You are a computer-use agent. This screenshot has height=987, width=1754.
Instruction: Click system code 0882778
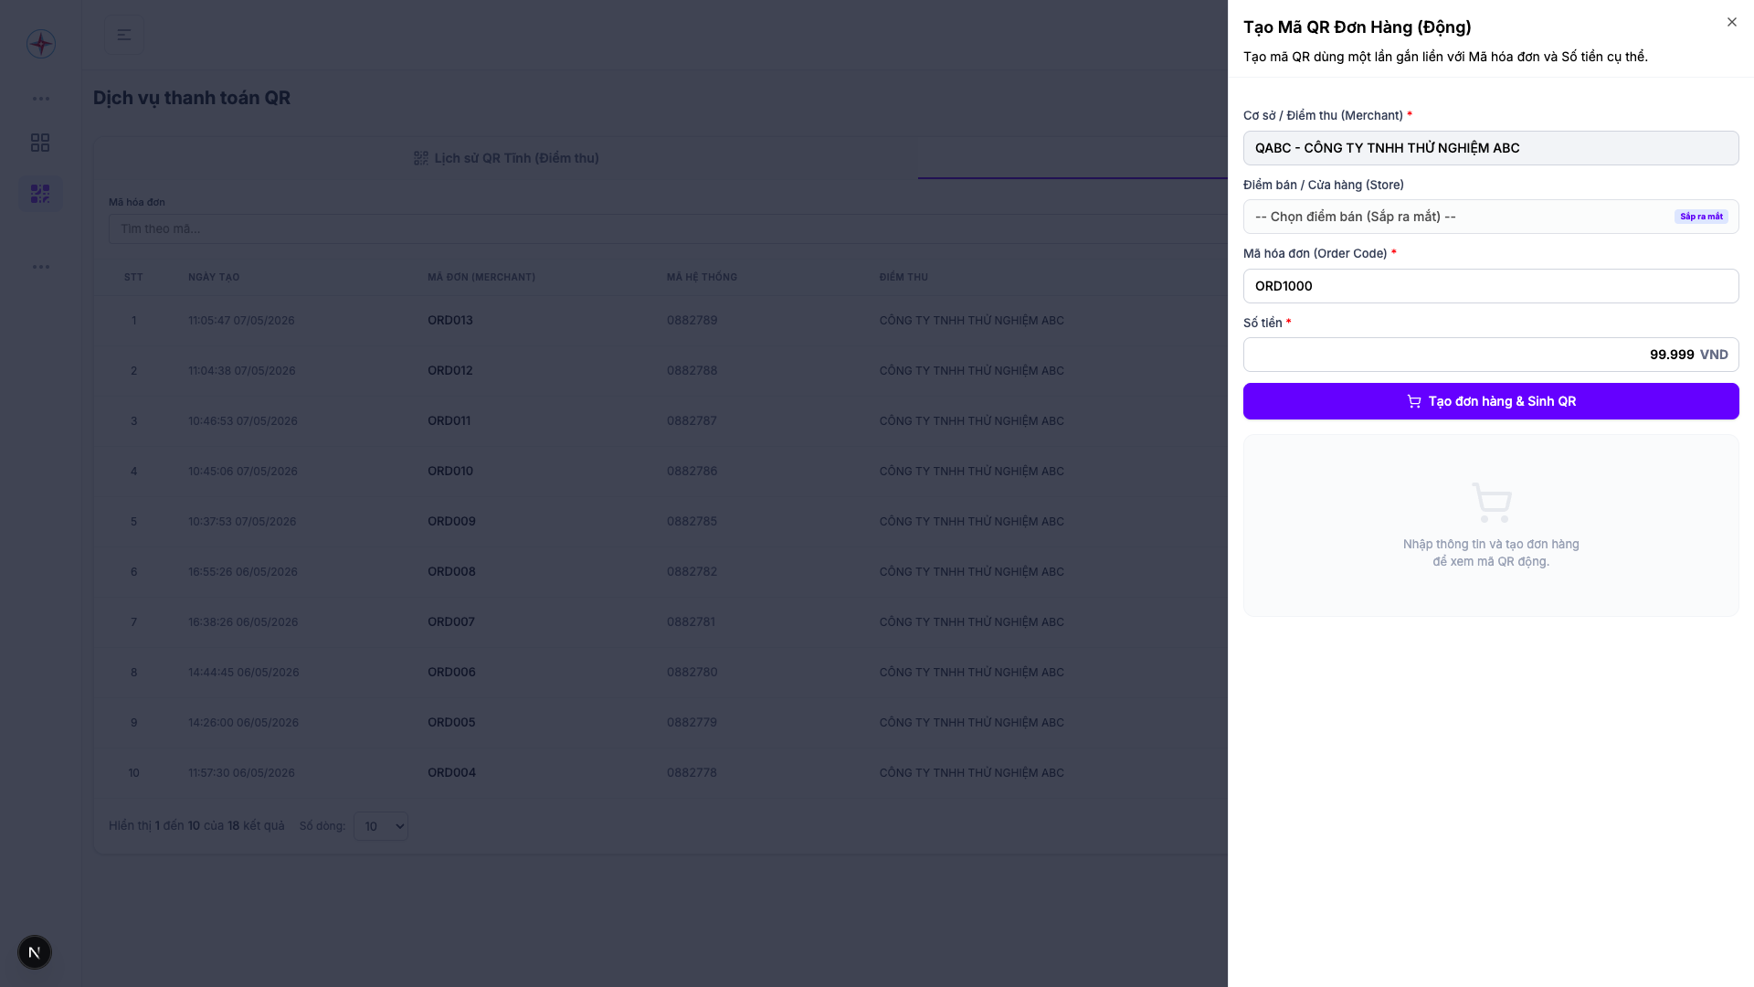tap(692, 772)
